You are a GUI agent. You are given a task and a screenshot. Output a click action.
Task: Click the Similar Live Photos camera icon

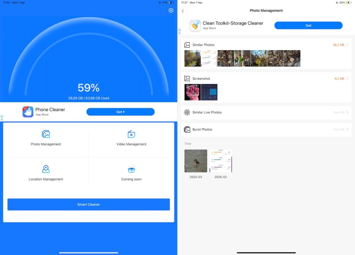point(187,112)
